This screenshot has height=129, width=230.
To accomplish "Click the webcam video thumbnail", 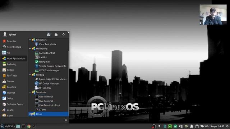I will pos(213,14).
